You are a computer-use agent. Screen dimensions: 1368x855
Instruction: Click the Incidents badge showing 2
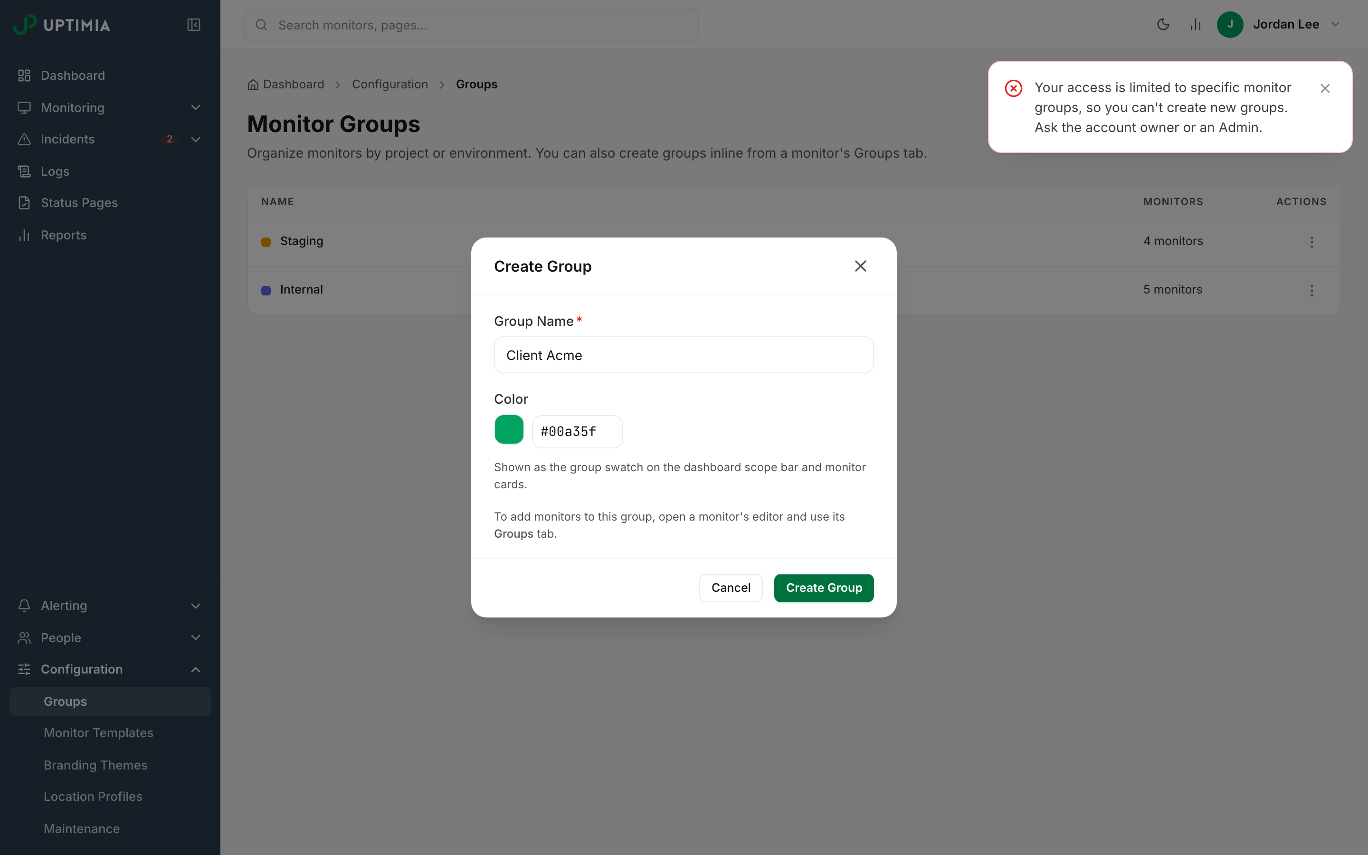click(x=169, y=139)
